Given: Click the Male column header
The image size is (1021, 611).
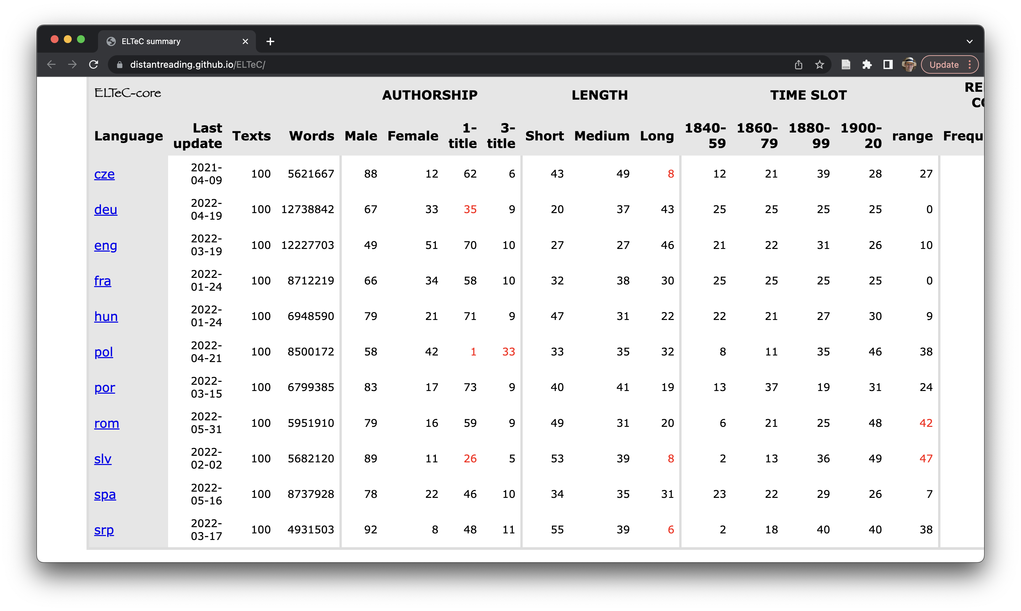Looking at the screenshot, I should tap(361, 136).
